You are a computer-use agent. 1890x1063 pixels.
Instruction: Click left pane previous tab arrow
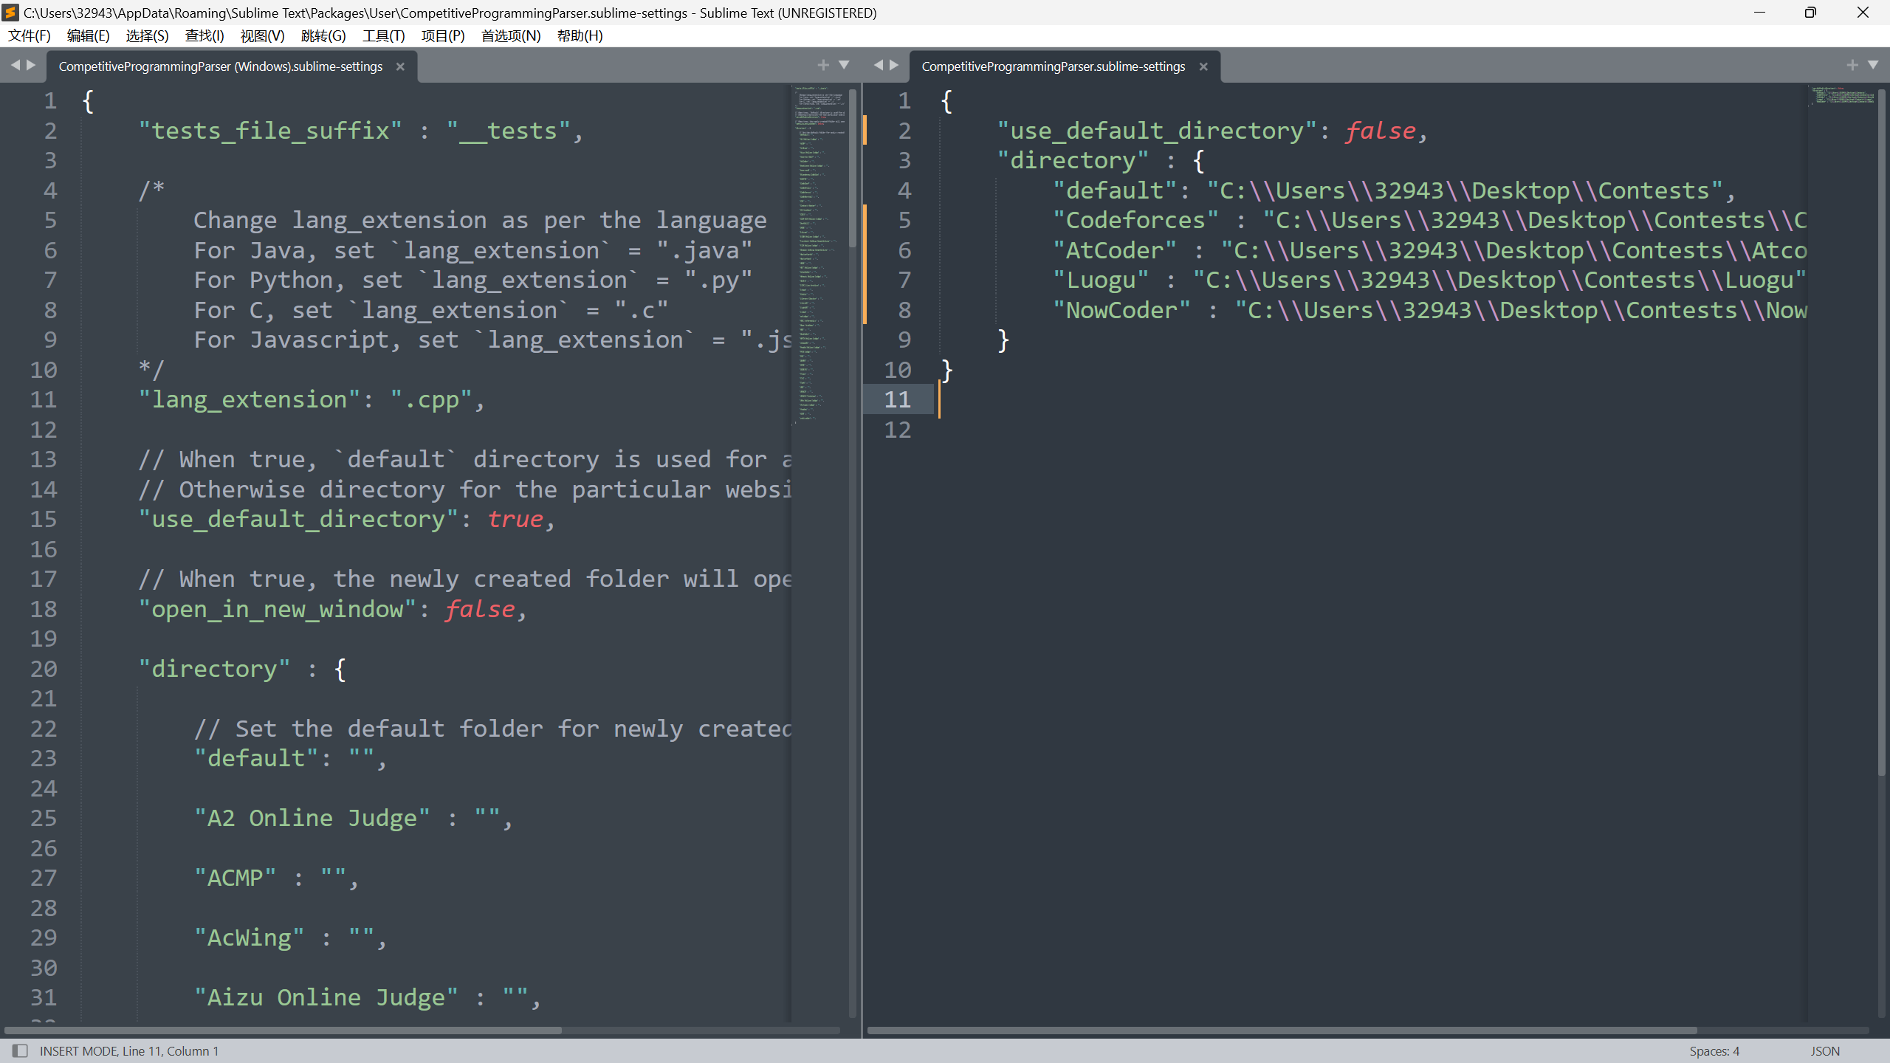(x=16, y=65)
